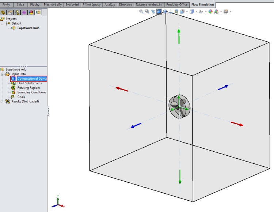This screenshot has height=212, width=274.
Task: Click the highlighted blue cube toolbar icon
Action: [x=159, y=12]
